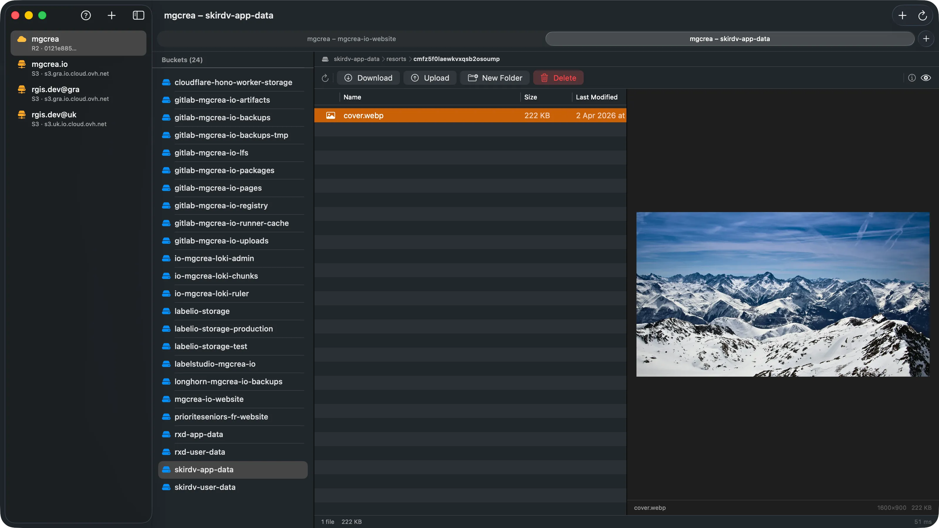Select the mgcrea R2 cloud icon
939x528 pixels.
[21, 39]
